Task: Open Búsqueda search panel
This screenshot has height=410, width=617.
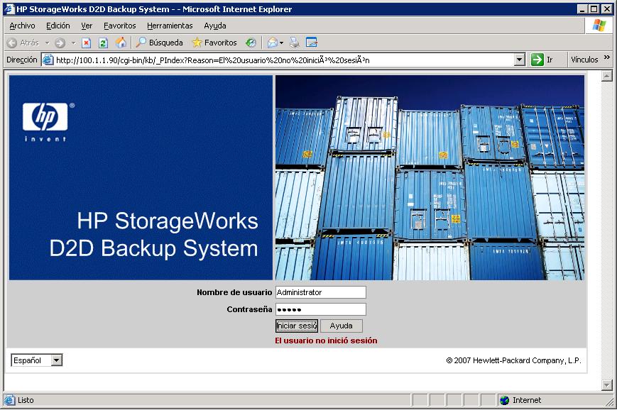Action: point(159,43)
